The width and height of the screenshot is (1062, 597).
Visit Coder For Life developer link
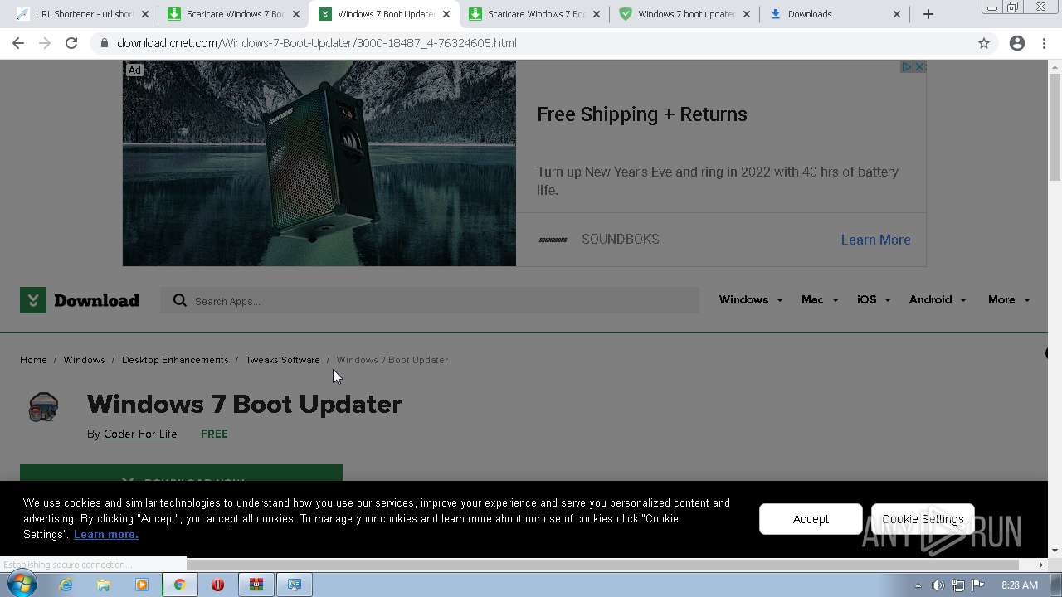(140, 434)
